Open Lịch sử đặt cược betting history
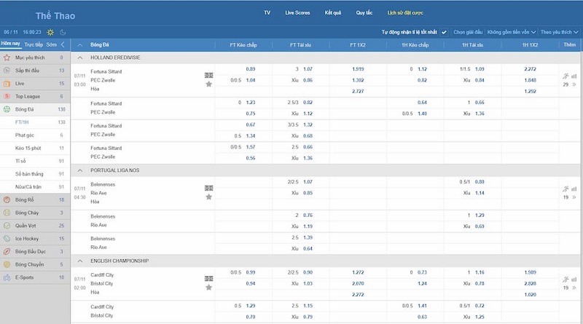The height and width of the screenshot is (324, 583). click(x=404, y=13)
